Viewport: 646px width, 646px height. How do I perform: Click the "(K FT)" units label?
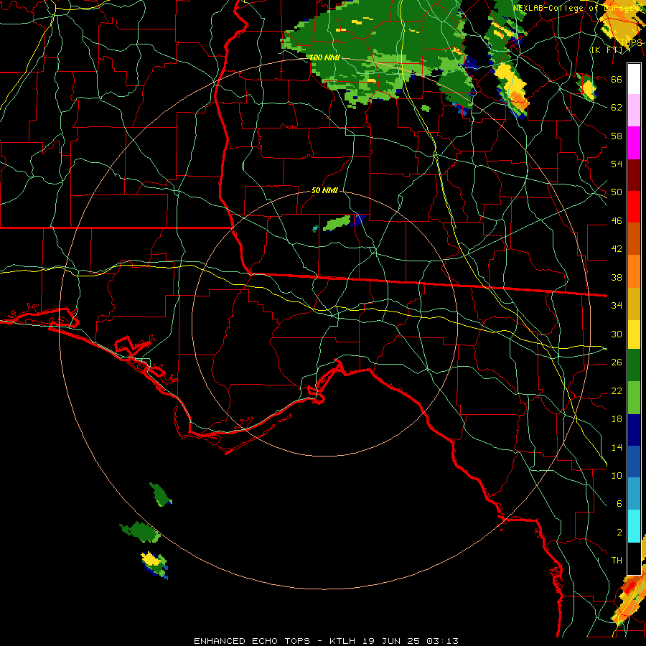pyautogui.click(x=607, y=50)
